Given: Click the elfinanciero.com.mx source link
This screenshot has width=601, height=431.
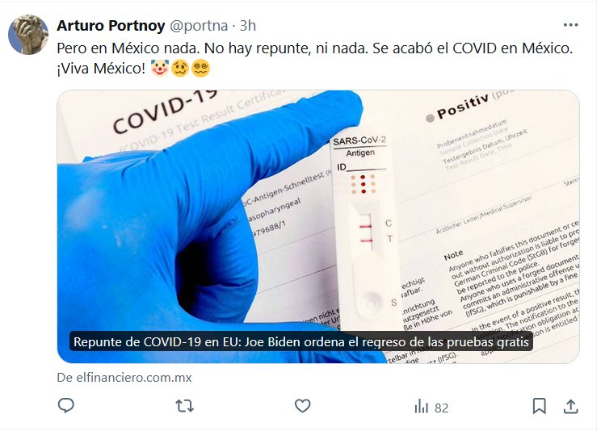Looking at the screenshot, I should [124, 378].
